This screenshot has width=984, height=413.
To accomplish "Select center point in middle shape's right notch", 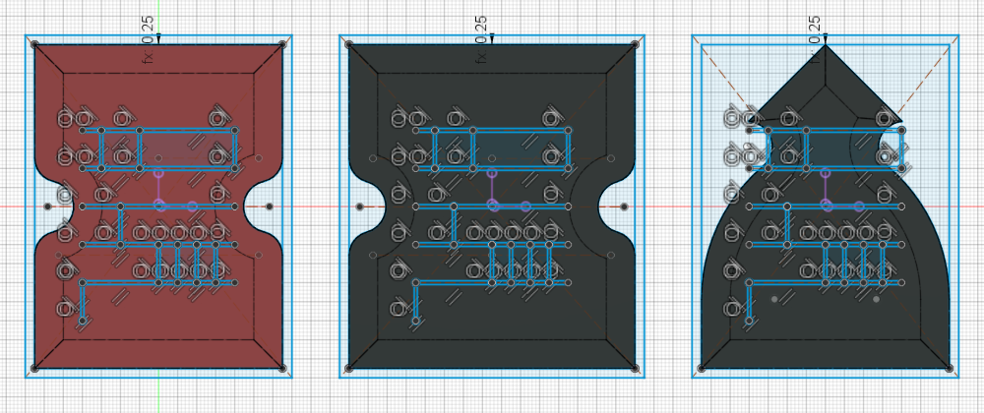I will tap(625, 206).
